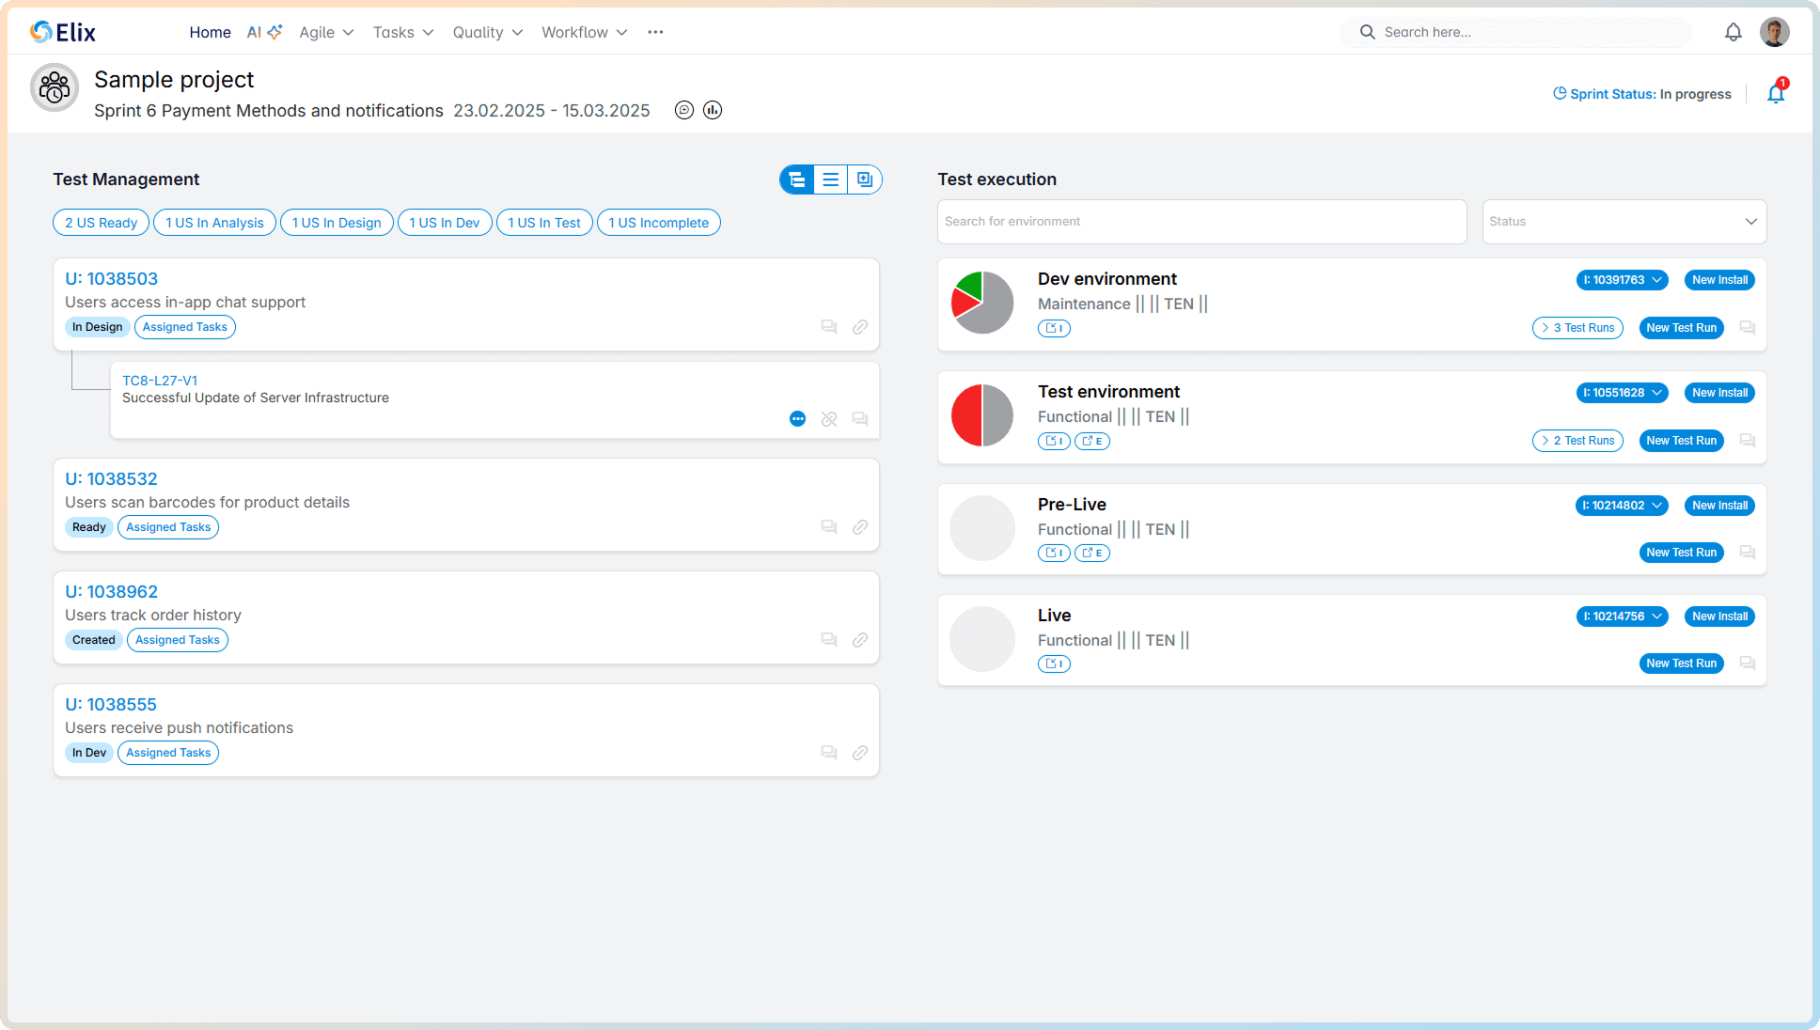Toggle the 1 US In Test filter

[544, 223]
